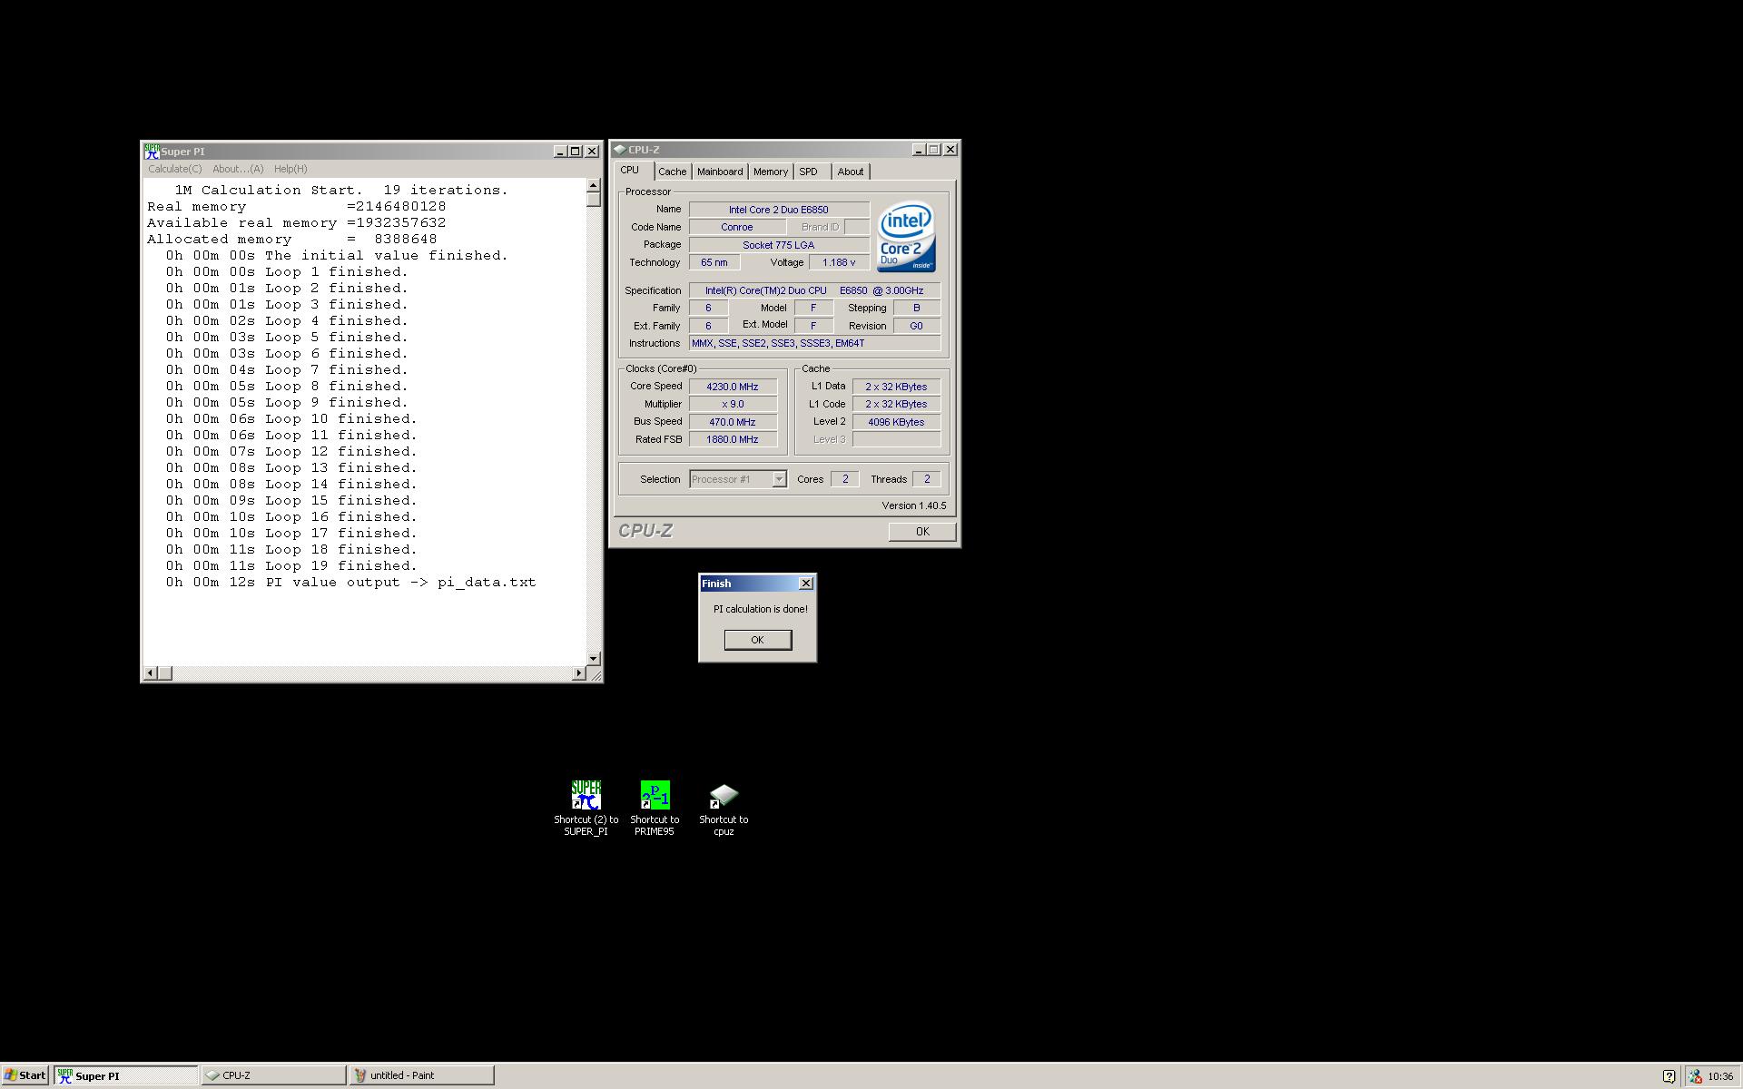
Task: Click the Package Socket 775 LGA field
Action: (779, 245)
